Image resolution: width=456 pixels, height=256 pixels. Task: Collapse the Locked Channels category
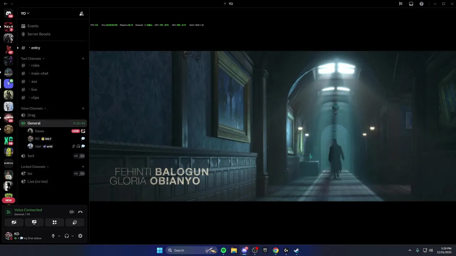coord(35,166)
